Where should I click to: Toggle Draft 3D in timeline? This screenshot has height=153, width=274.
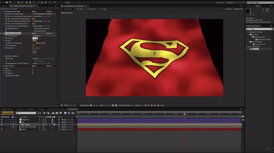point(48,113)
